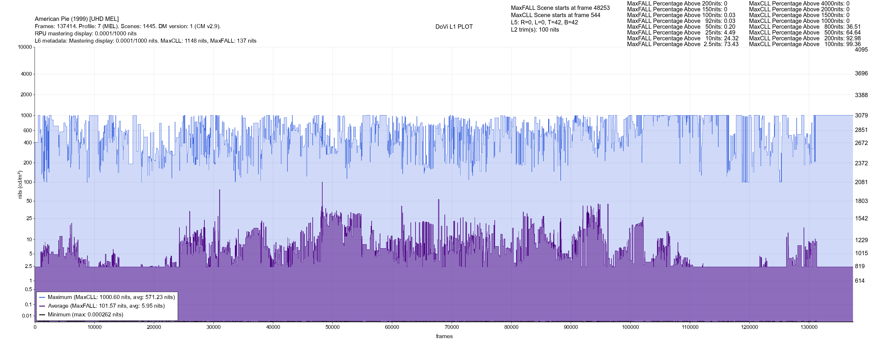
Task: Select the Minimum legend entry text
Action: 85,315
